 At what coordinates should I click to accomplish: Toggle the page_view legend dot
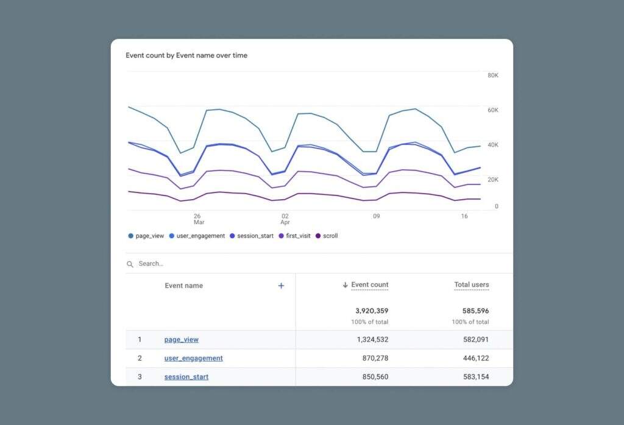point(131,236)
